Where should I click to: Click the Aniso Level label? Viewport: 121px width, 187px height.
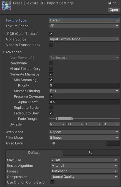[14, 143]
